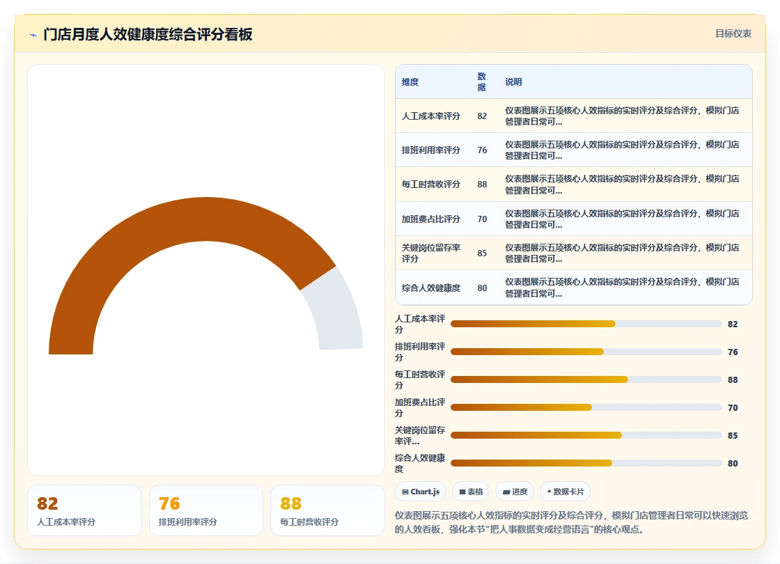Open the 88 每工时营收评分 stat card
Viewport: 780px width, 564px height.
(x=327, y=511)
